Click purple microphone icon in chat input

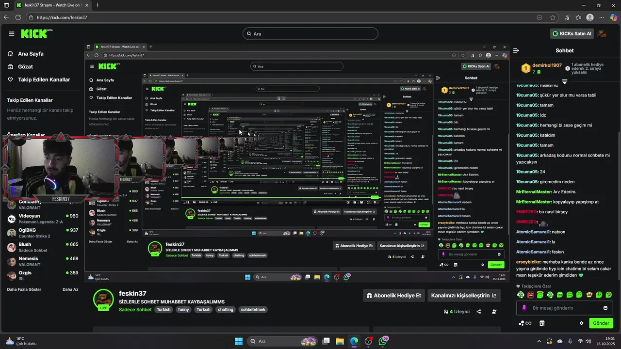tap(524, 308)
